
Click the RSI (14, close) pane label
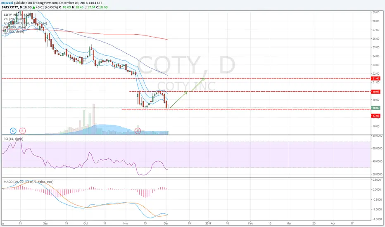click(x=13, y=139)
